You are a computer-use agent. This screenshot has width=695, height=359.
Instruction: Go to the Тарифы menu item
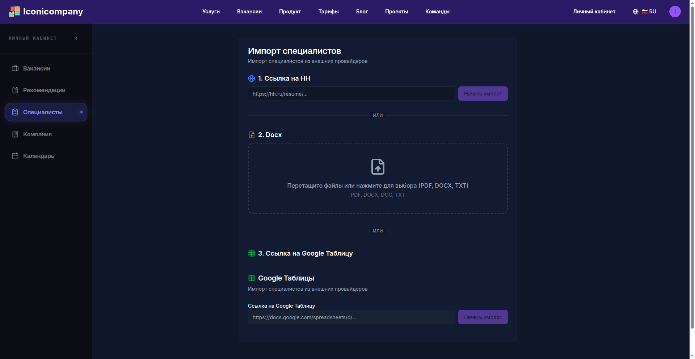[329, 12]
